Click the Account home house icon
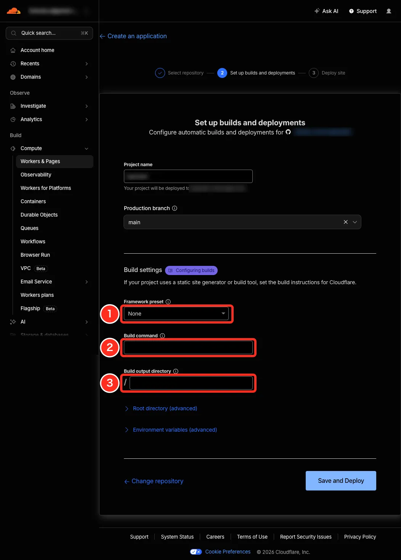Screen dimensions: 401x560 pyautogui.click(x=13, y=50)
